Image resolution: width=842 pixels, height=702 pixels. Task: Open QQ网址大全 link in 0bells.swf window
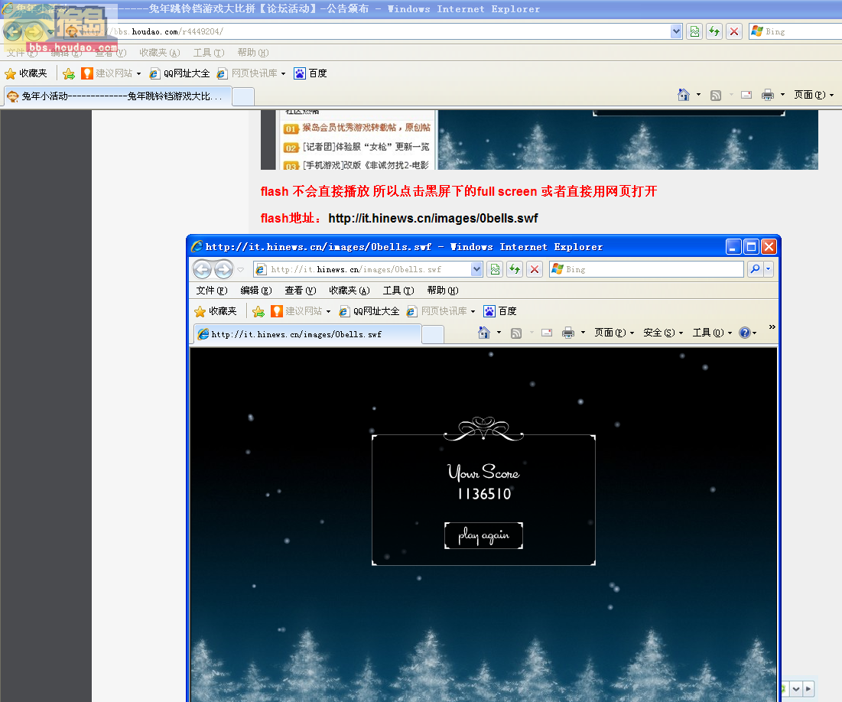point(369,311)
